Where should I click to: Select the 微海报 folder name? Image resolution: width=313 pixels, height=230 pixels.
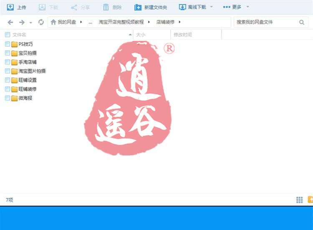[x=25, y=98]
